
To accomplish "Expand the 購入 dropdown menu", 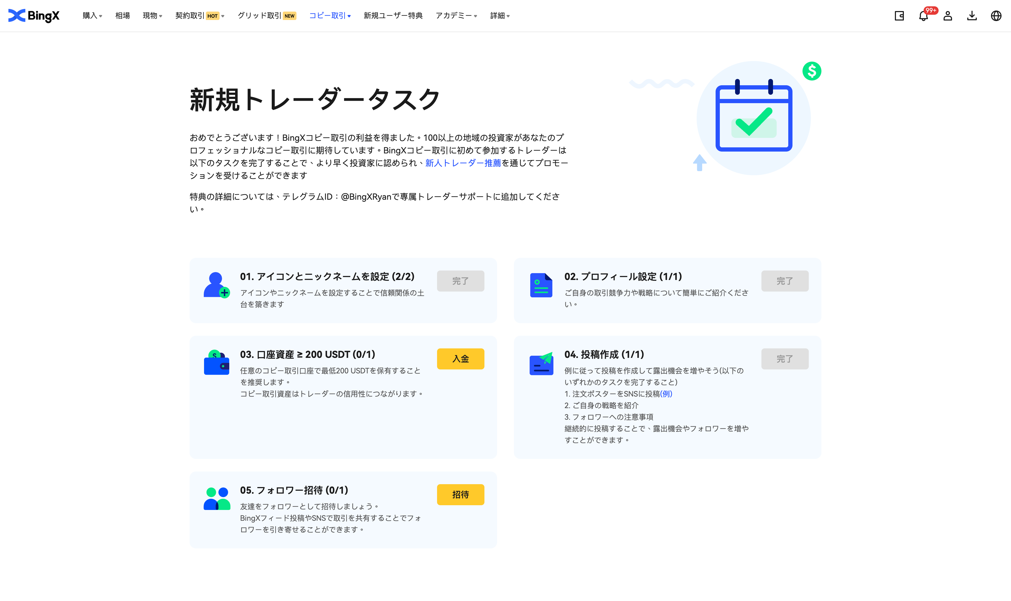I will (92, 16).
